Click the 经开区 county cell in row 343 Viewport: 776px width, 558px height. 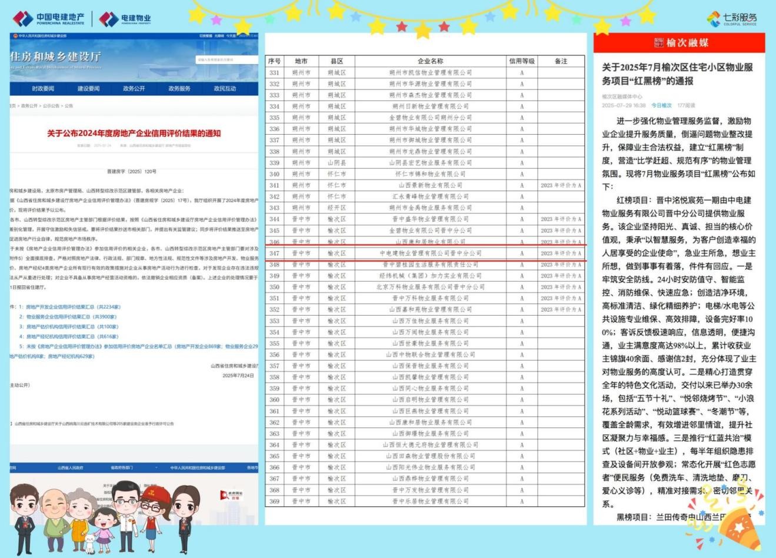[337, 208]
